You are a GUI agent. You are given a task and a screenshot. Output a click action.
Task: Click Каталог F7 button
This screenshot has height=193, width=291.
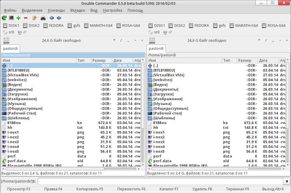pos(169,189)
